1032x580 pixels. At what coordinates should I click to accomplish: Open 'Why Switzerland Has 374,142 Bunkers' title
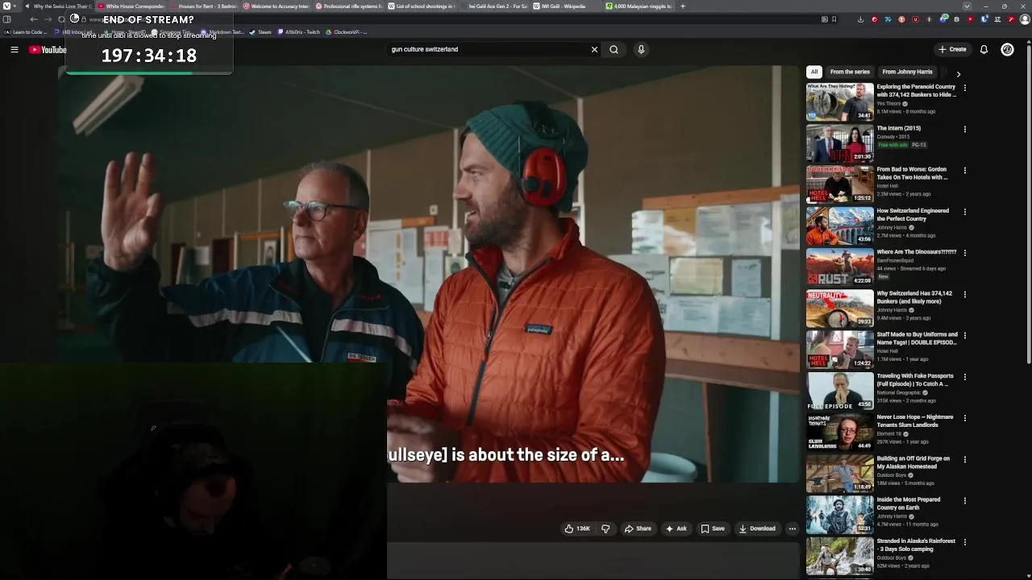pyautogui.click(x=914, y=297)
